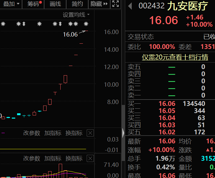The height and width of the screenshot is (178, 215).
Task: Click the last star event marker
Action: coord(86,24)
